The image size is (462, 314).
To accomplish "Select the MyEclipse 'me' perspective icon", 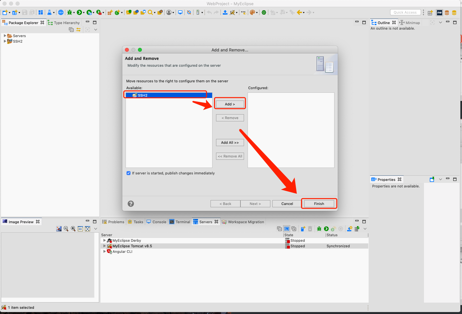I will [440, 13].
